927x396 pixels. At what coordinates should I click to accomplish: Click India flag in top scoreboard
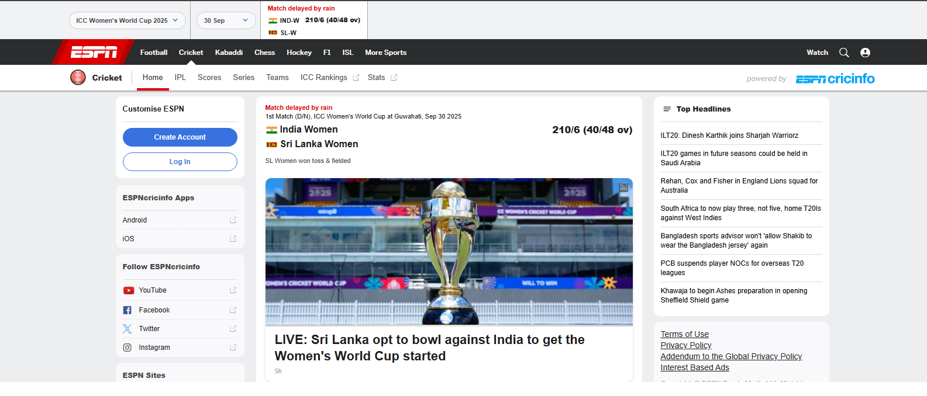pos(273,20)
